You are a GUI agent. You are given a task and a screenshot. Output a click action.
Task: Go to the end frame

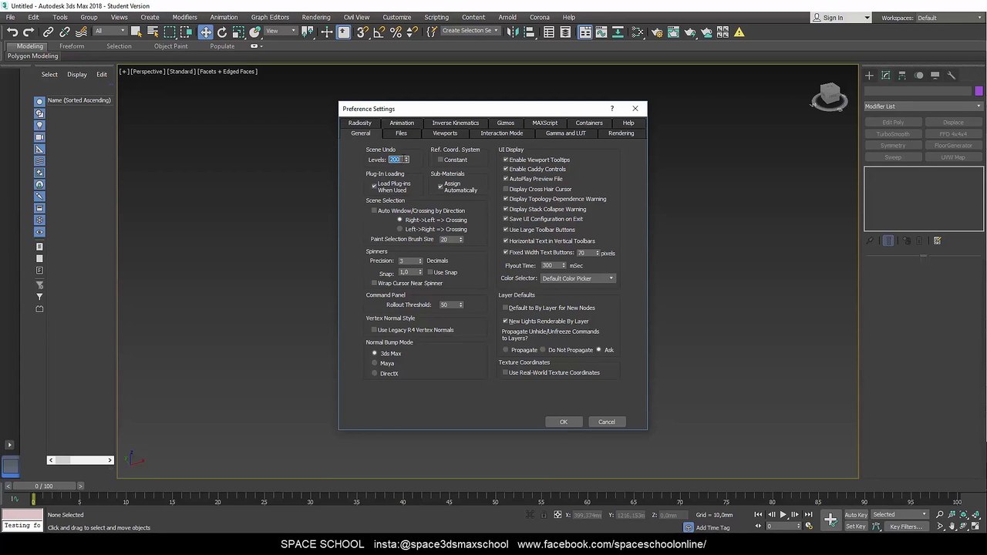[808, 514]
